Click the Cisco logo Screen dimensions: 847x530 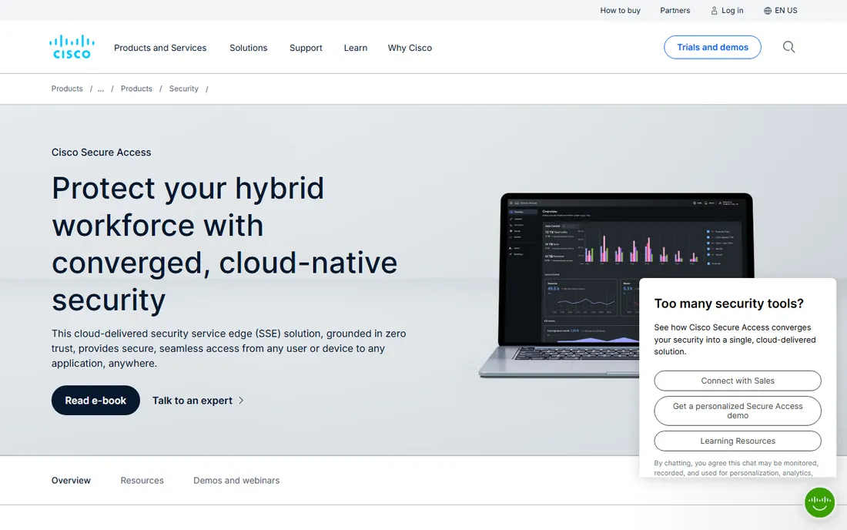tap(72, 47)
